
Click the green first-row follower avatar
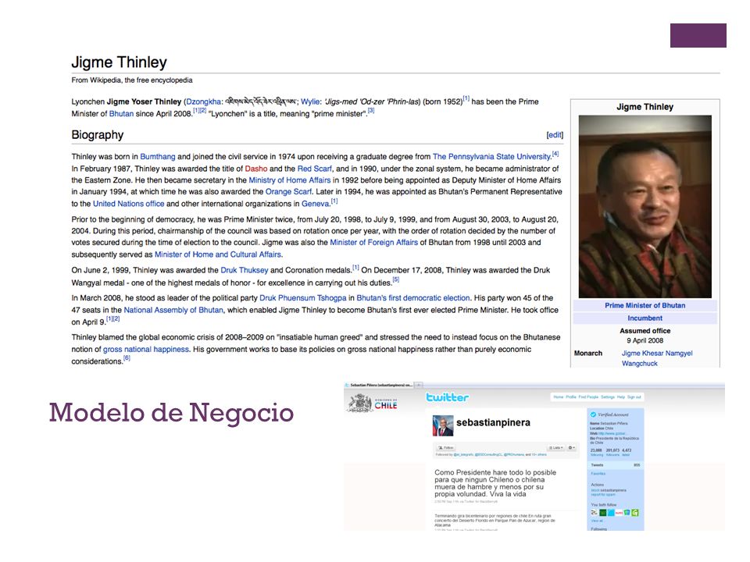pos(602,513)
